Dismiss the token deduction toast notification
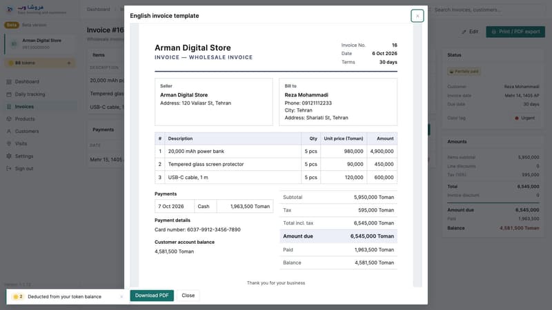 pyautogui.click(x=121, y=297)
